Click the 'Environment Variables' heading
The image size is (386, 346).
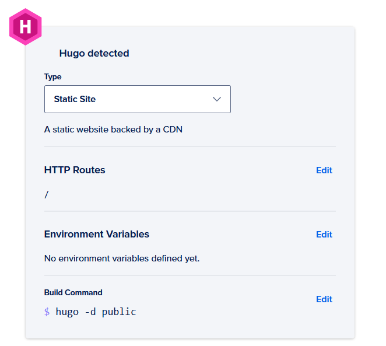(x=97, y=234)
